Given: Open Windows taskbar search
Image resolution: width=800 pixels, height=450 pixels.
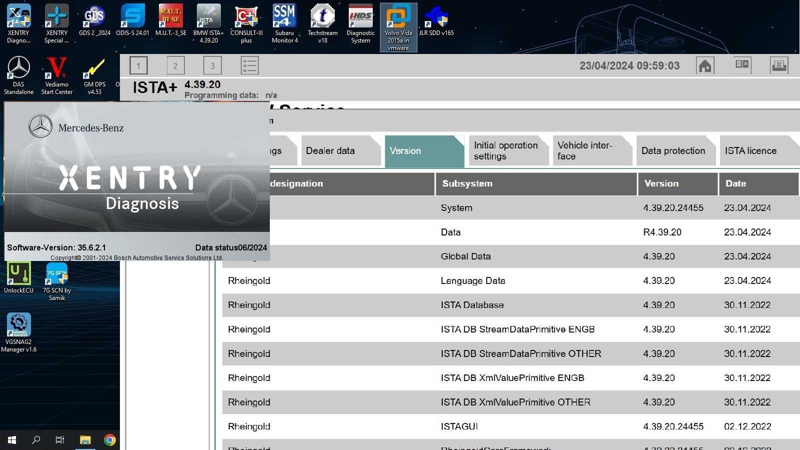Looking at the screenshot, I should point(36,440).
